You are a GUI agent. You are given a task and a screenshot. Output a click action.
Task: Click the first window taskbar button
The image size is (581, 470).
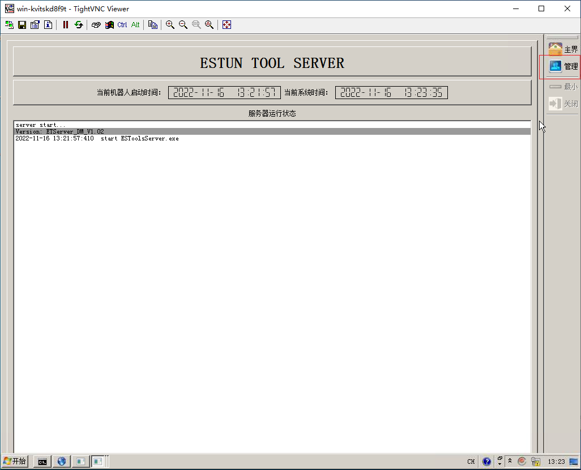(81, 462)
